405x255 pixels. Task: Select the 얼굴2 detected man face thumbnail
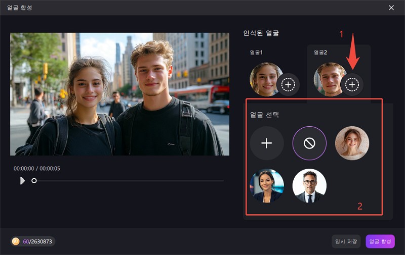click(x=329, y=79)
